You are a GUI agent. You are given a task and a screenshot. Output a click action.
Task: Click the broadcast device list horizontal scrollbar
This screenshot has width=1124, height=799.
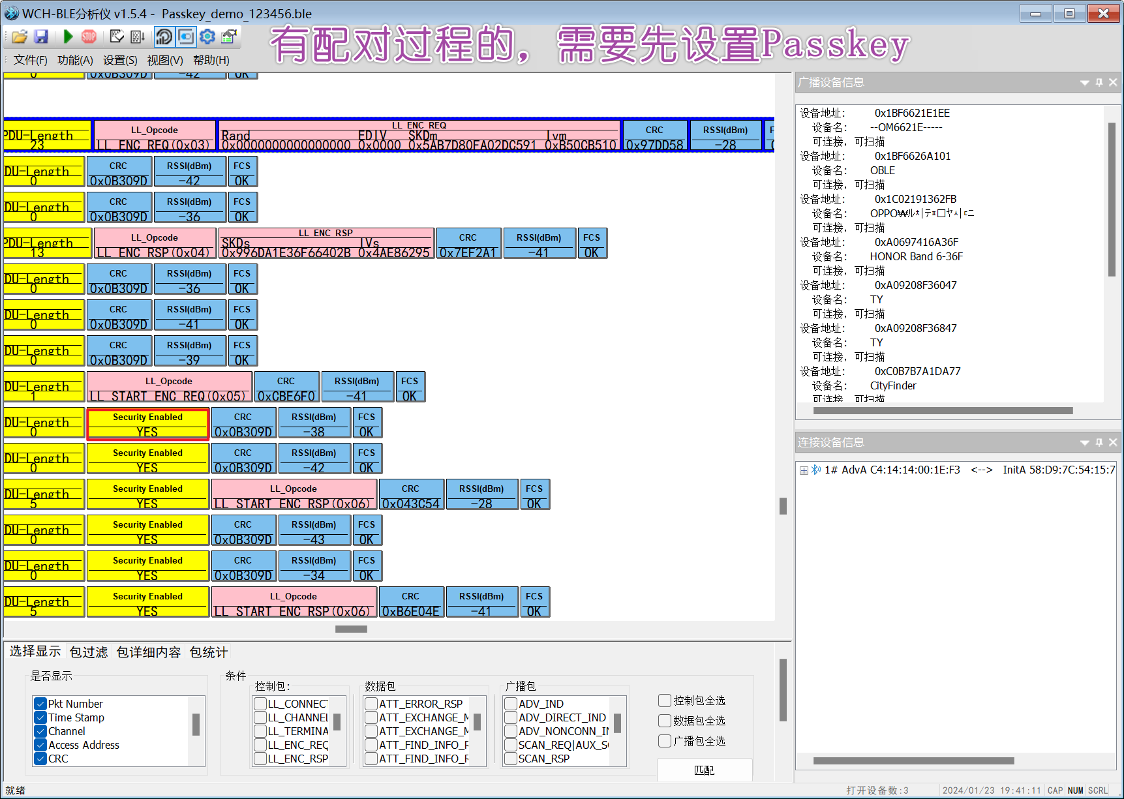pos(943,411)
